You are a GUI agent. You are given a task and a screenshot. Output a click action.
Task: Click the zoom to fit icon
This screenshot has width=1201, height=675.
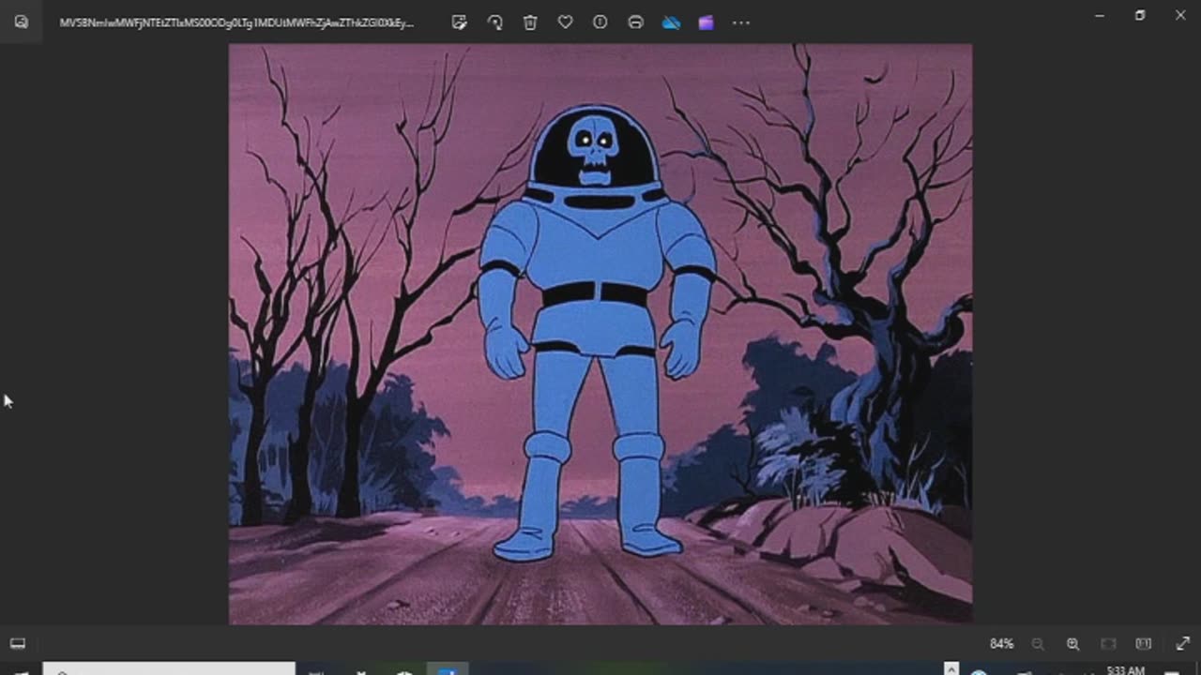click(1108, 644)
